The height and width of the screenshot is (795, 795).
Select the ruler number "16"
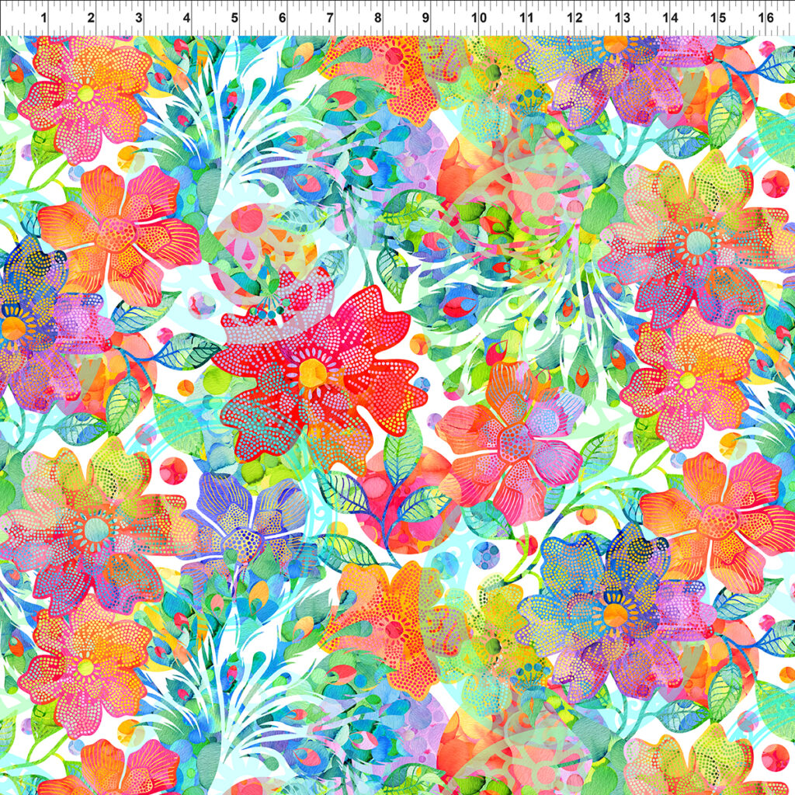766,18
